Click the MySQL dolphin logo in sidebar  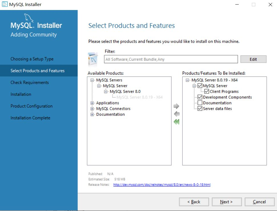tap(29, 18)
